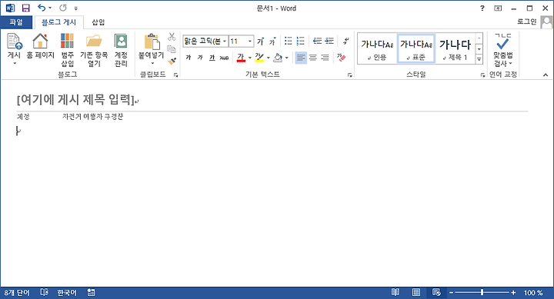Open the Basic Text (기본 텍스트) dialog launcher
This screenshot has width=554, height=299.
[350, 75]
